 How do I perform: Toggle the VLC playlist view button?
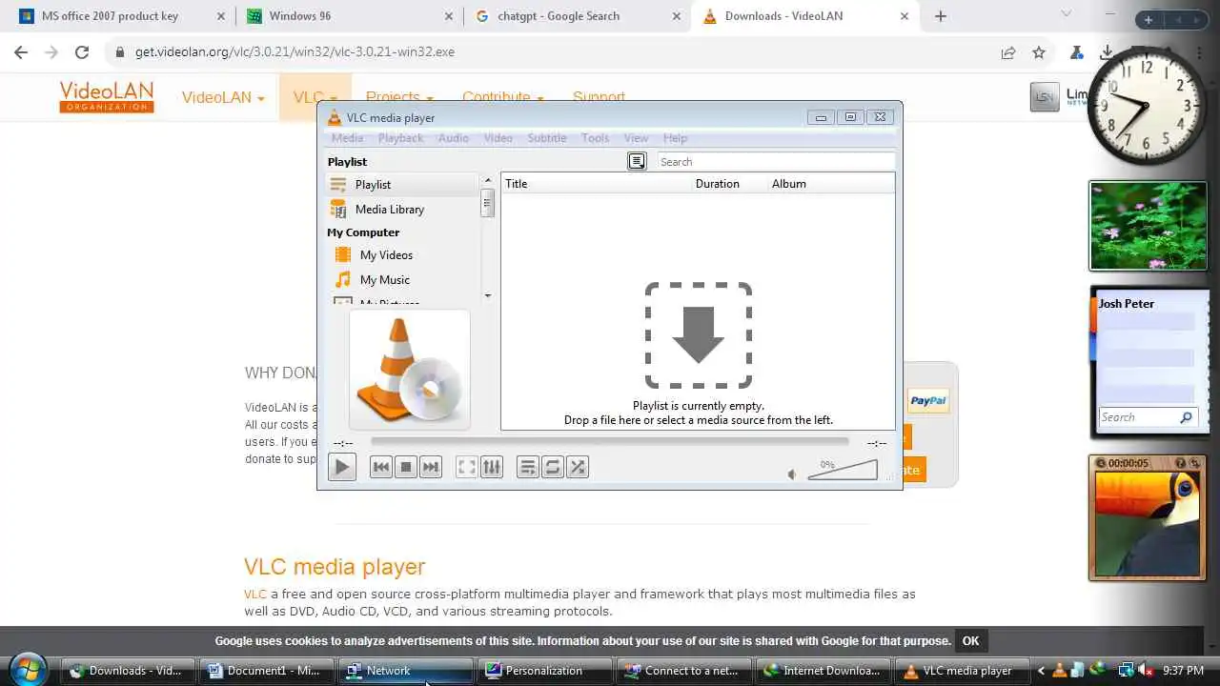pos(528,467)
